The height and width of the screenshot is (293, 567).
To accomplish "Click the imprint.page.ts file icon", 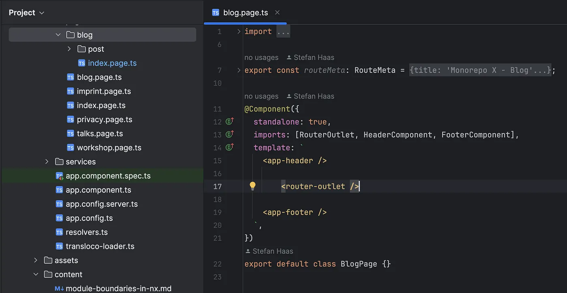I will pos(70,91).
